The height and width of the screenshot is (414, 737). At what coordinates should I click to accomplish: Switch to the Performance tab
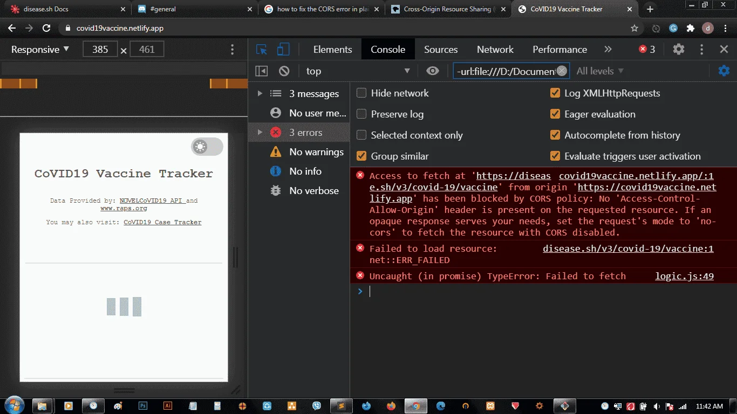click(560, 50)
